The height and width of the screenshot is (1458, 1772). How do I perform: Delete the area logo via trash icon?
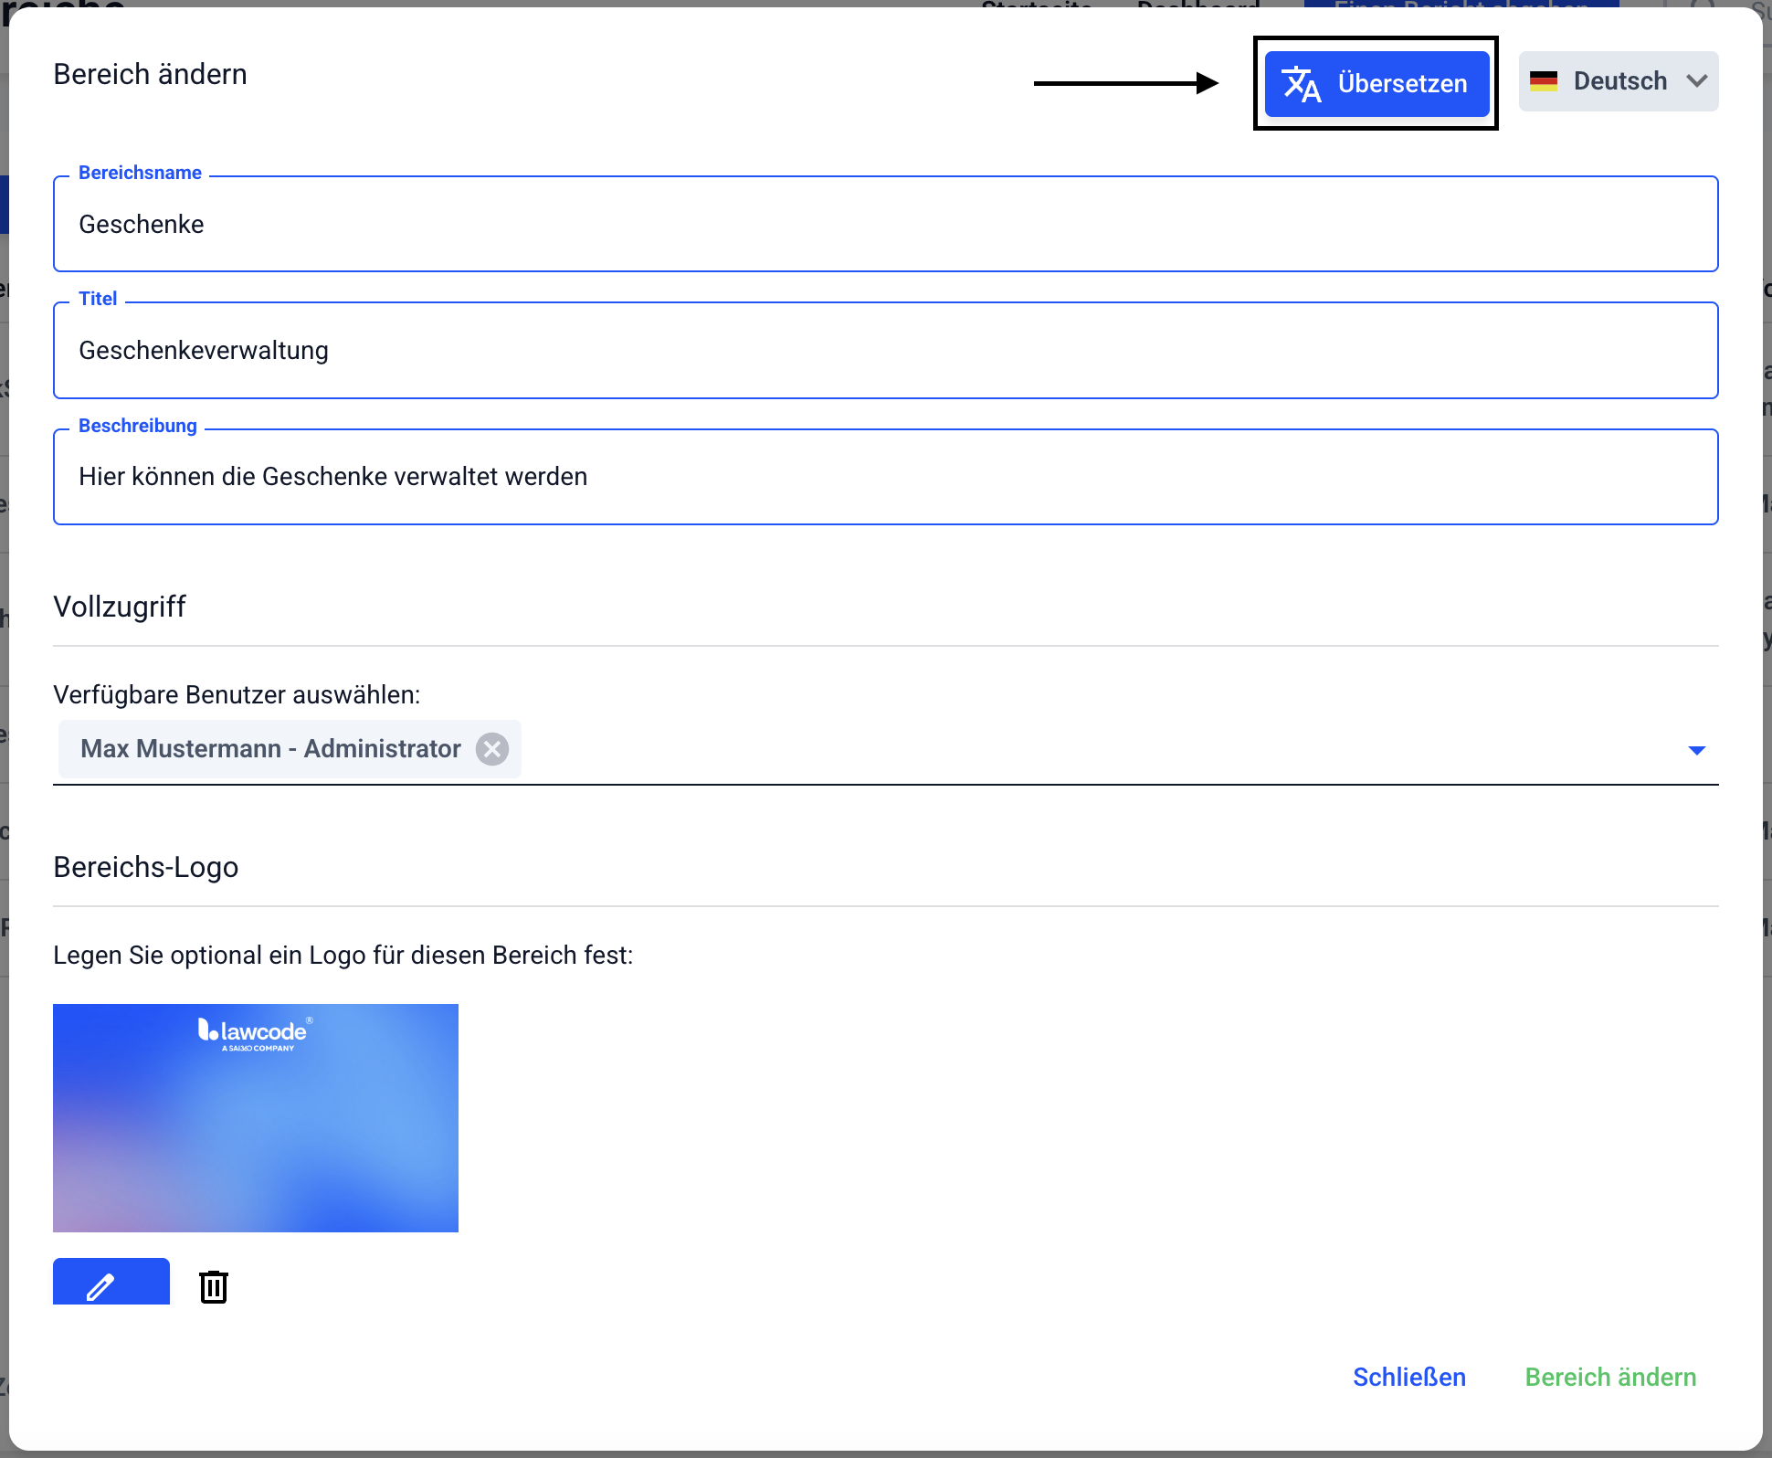click(x=214, y=1286)
